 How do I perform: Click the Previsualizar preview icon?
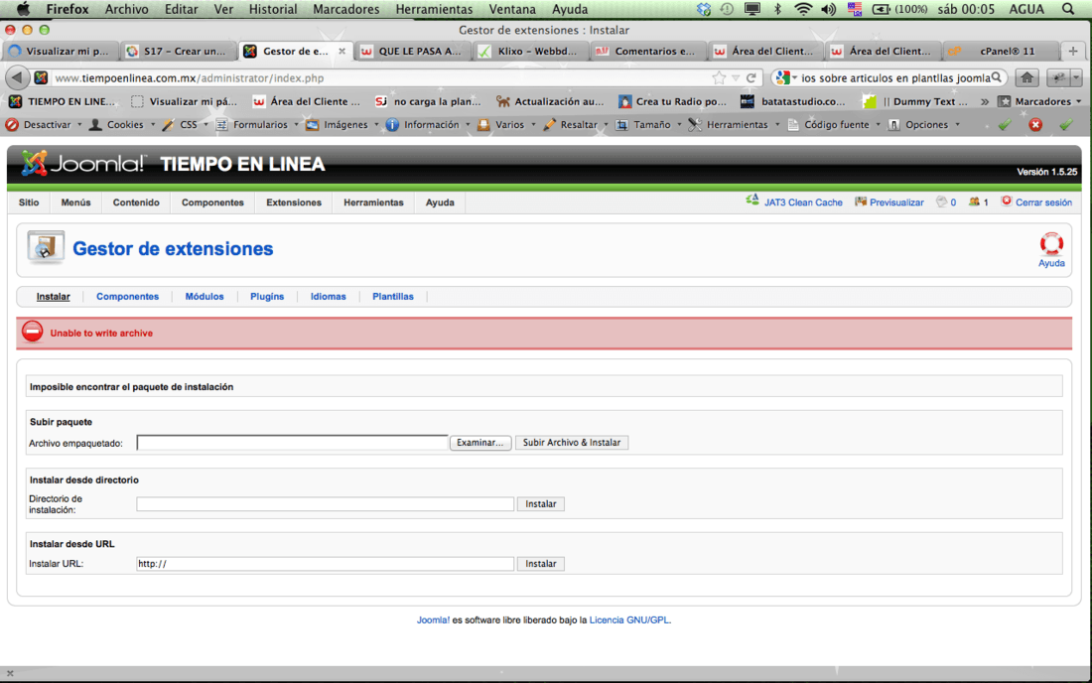(861, 202)
